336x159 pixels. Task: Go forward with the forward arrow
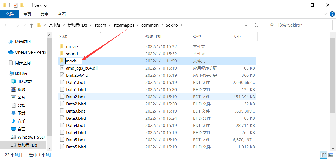16,25
